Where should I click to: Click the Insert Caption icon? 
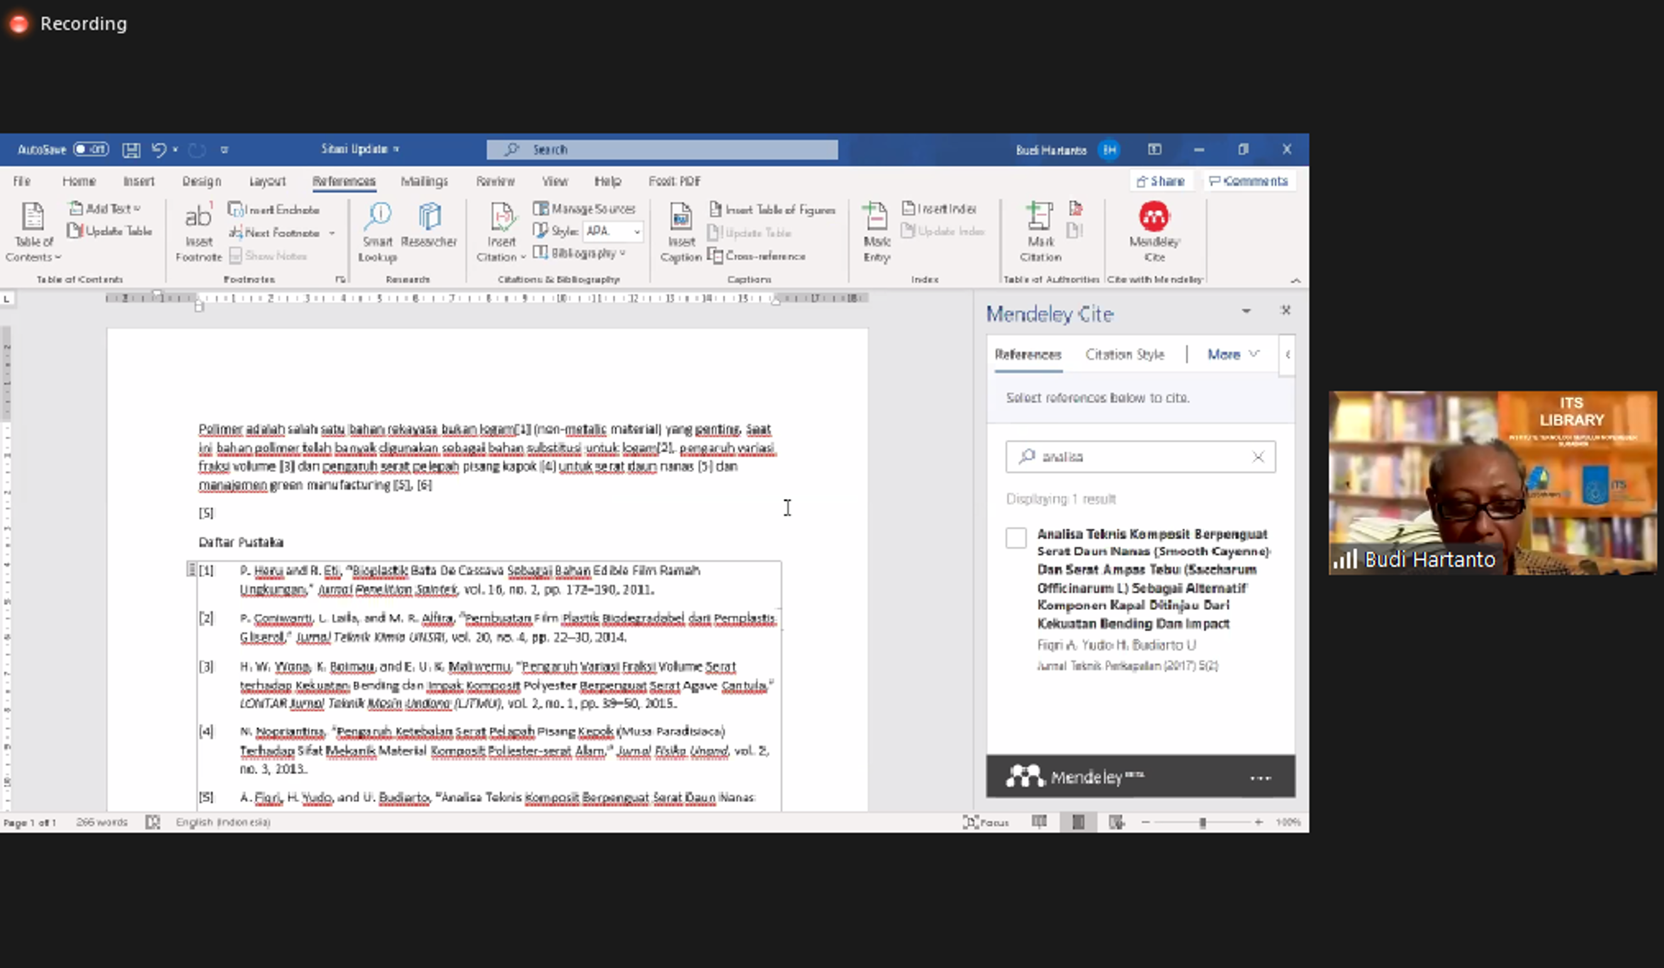pos(681,218)
